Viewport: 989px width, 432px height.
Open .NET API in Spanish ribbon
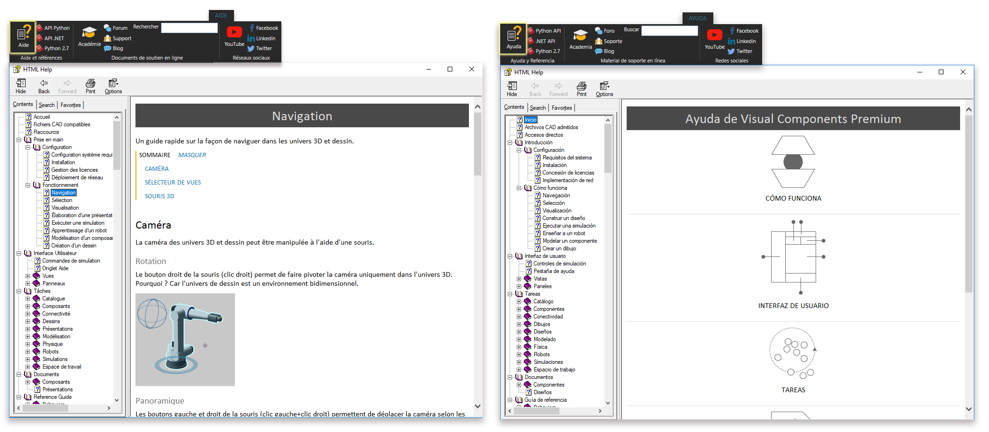[541, 41]
